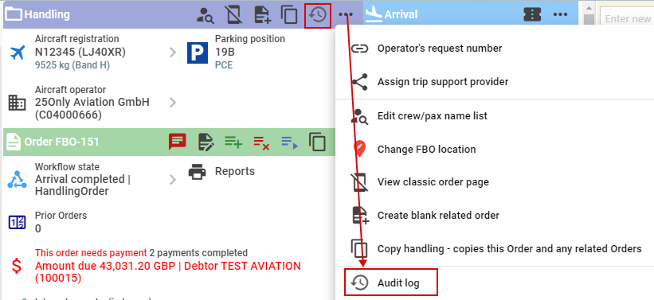The width and height of the screenshot is (654, 300).
Task: Click the ticket icon in Arrival header
Action: (532, 14)
